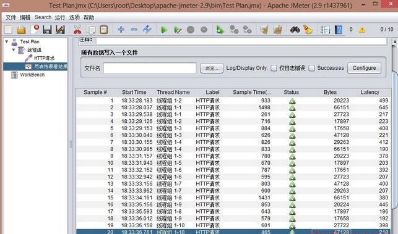Select Test Plan in the tree

coord(30,41)
